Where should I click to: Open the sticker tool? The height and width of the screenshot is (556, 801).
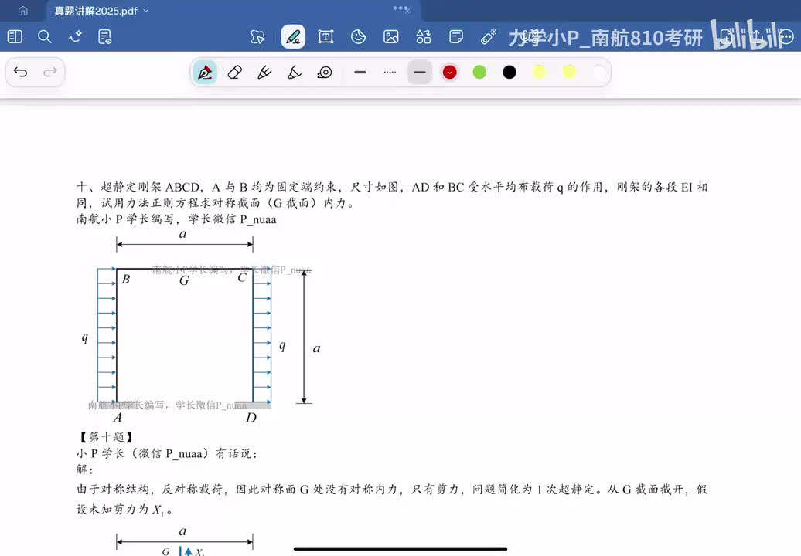point(358,37)
